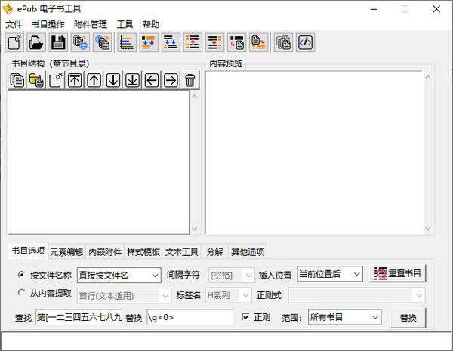The image size is (453, 351).
Task: Open the 正则式 dropdown
Action: tap(357, 295)
